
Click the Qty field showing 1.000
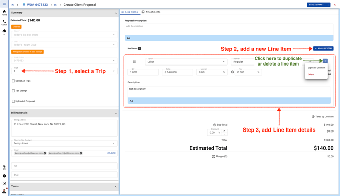pyautogui.click(x=143, y=72)
